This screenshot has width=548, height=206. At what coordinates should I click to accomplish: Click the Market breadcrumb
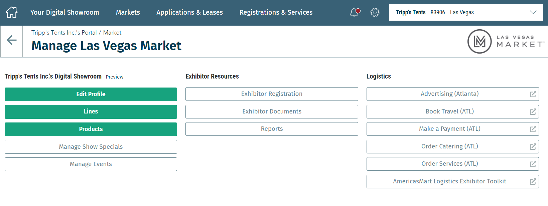click(112, 33)
